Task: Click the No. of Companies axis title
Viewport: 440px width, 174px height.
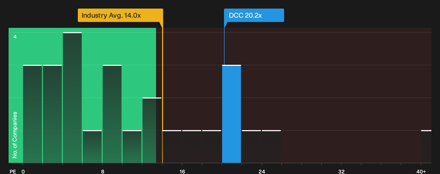Action: tap(15, 135)
